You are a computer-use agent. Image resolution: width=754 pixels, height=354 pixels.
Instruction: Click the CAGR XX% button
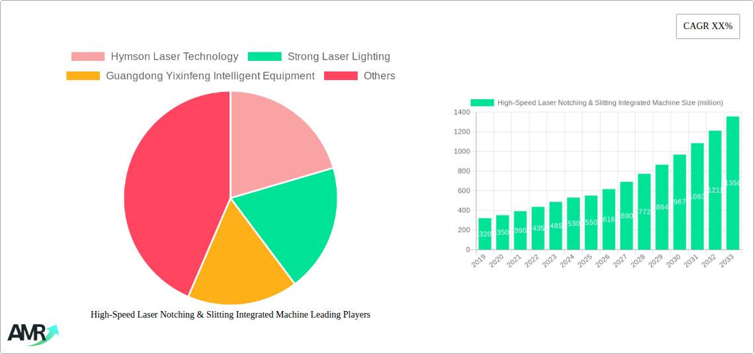click(708, 26)
